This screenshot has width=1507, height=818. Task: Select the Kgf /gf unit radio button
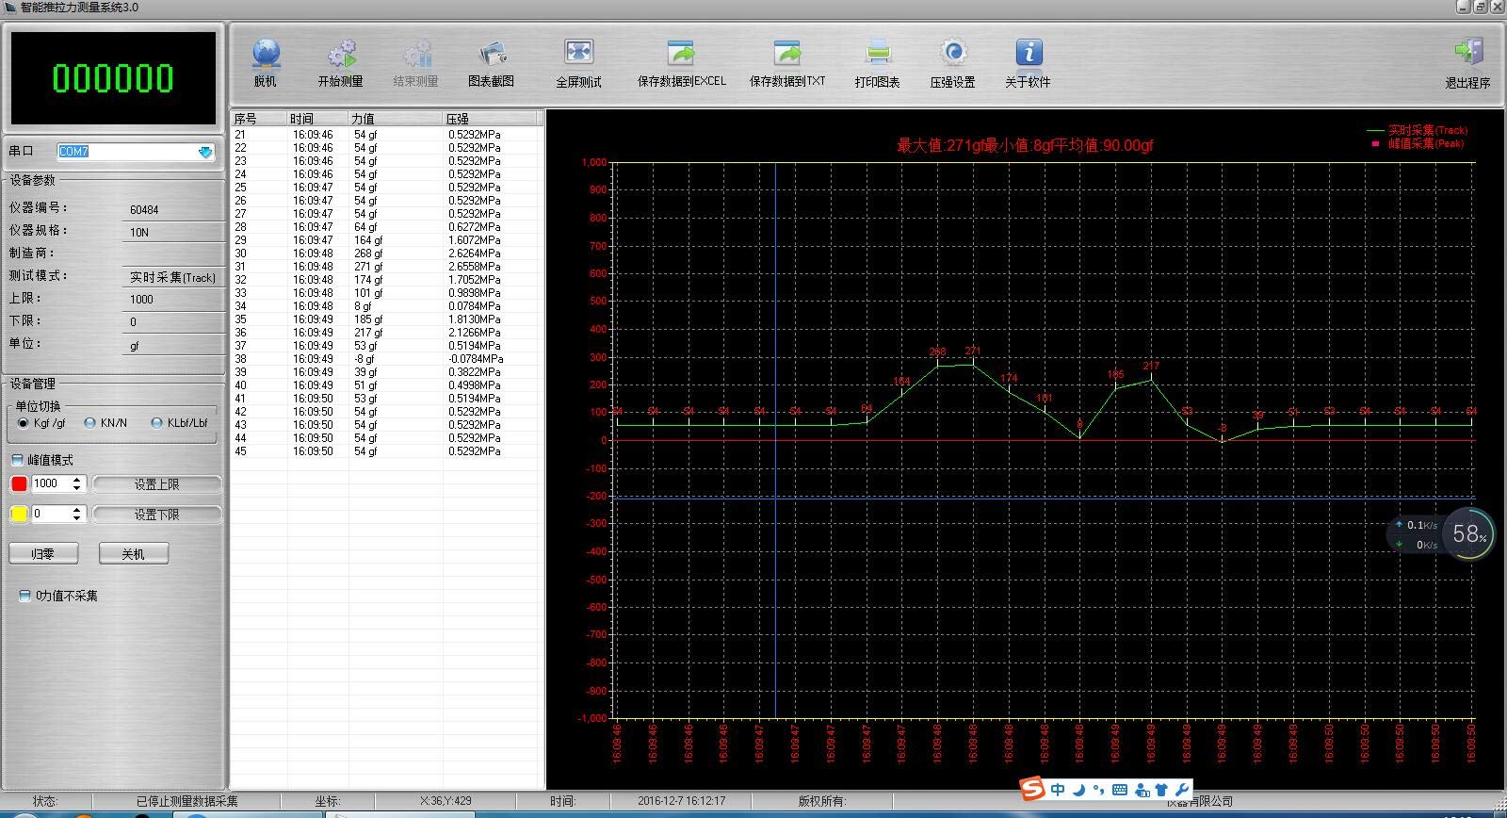click(24, 423)
